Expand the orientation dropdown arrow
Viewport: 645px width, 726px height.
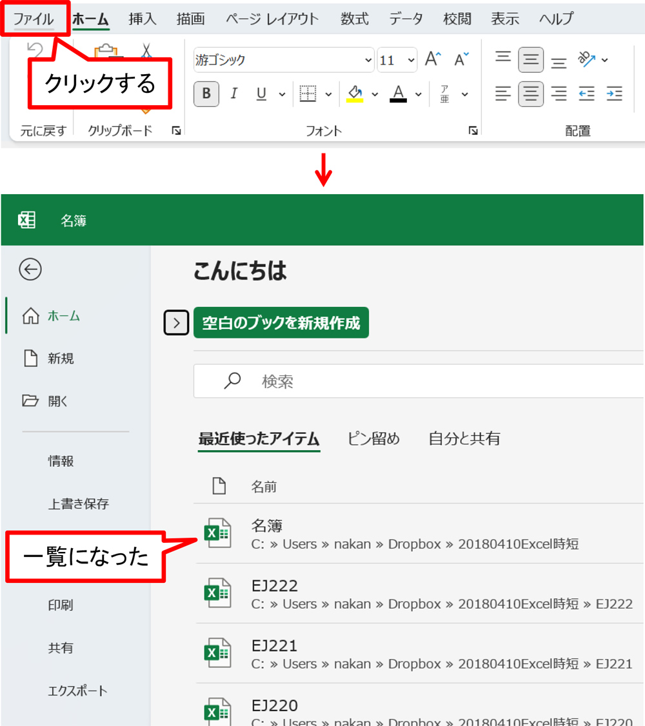[605, 60]
